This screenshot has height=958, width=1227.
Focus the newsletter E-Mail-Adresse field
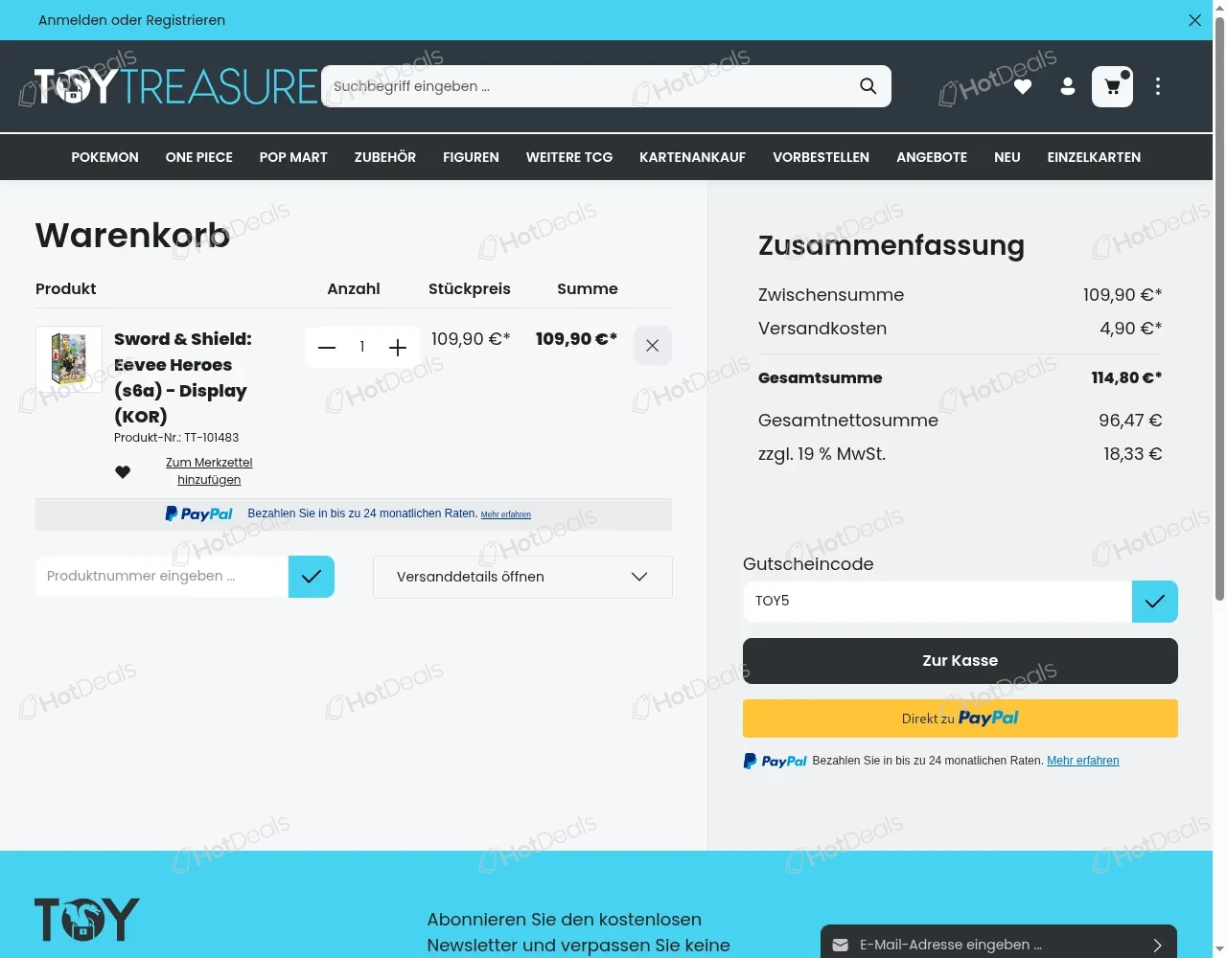pyautogui.click(x=997, y=945)
